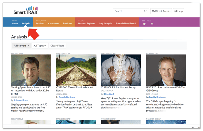Viewport: 203px width, 131px height.
Task: Click author Freddy Buntoum under IFATS article
Action: click(x=157, y=97)
